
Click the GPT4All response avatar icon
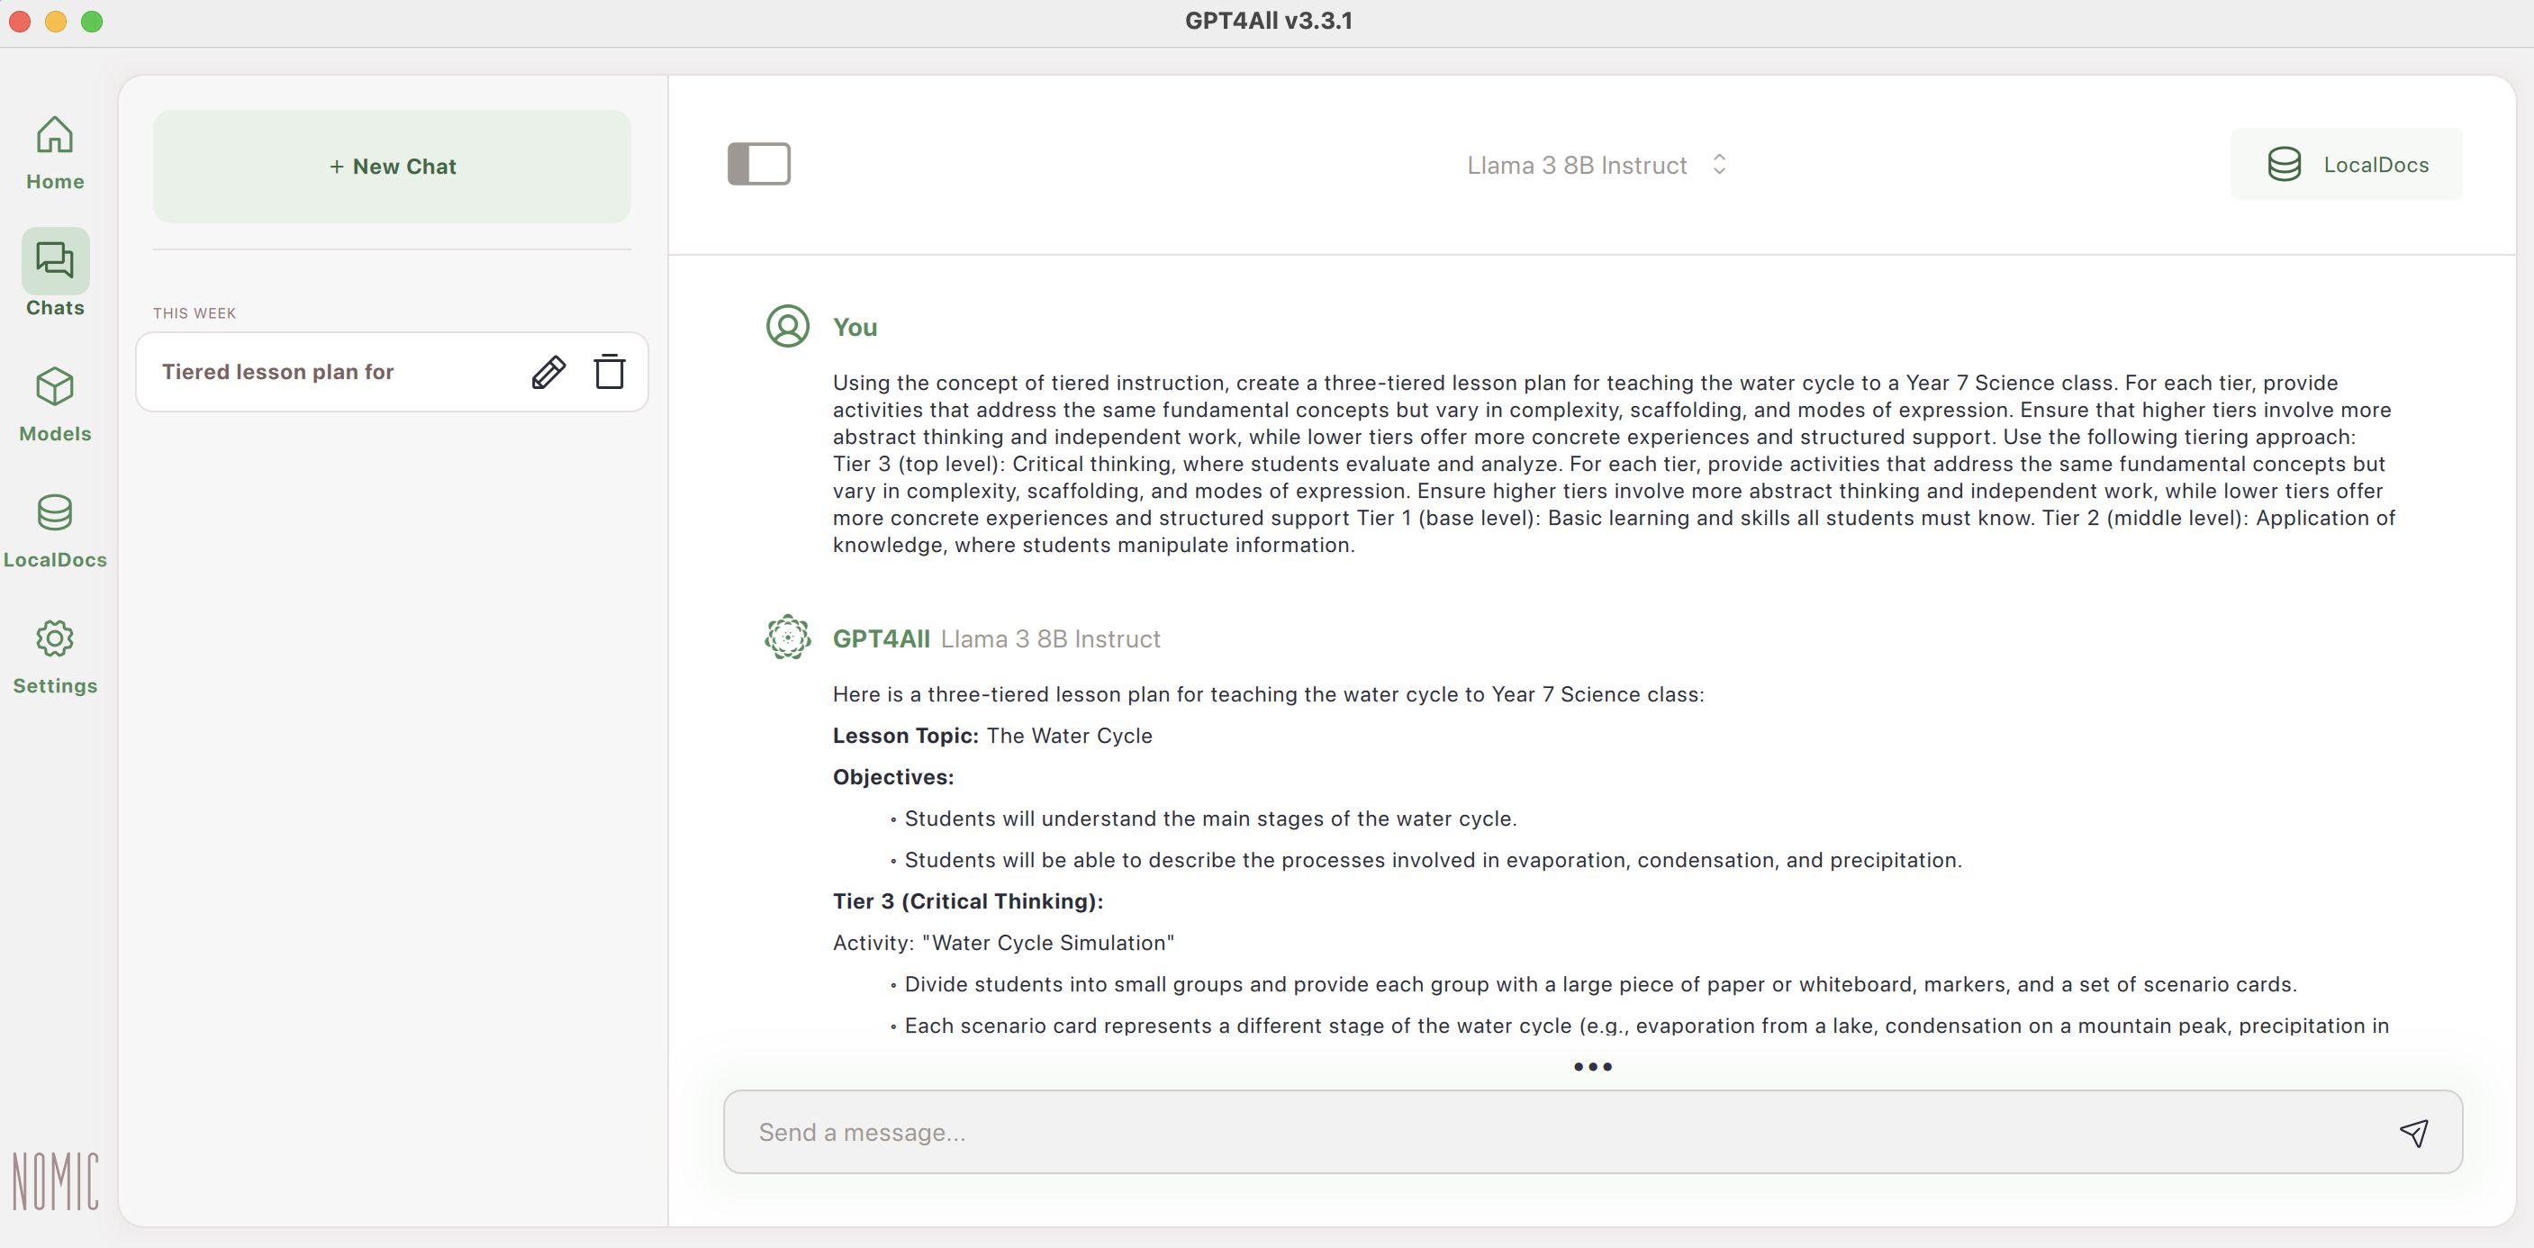(787, 638)
